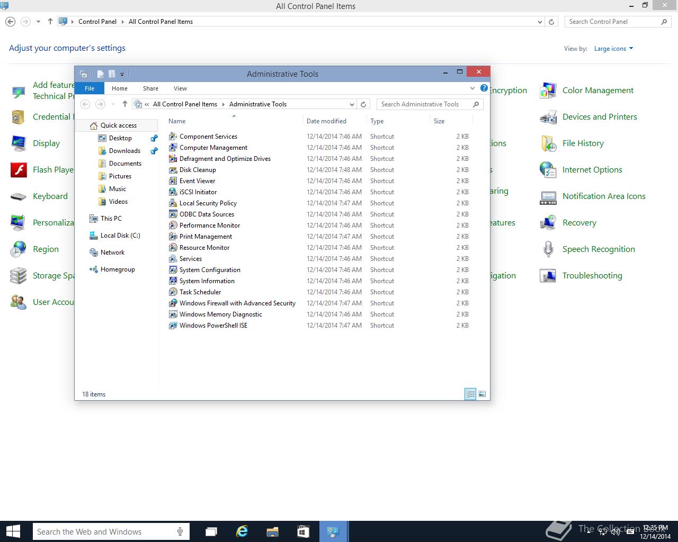Select Print Management icon
The width and height of the screenshot is (678, 542).
pyautogui.click(x=173, y=237)
